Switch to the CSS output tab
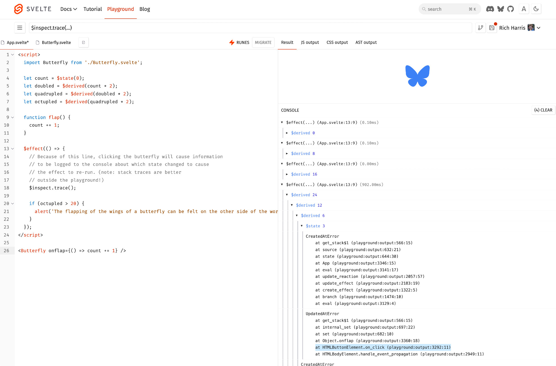 [x=337, y=43]
